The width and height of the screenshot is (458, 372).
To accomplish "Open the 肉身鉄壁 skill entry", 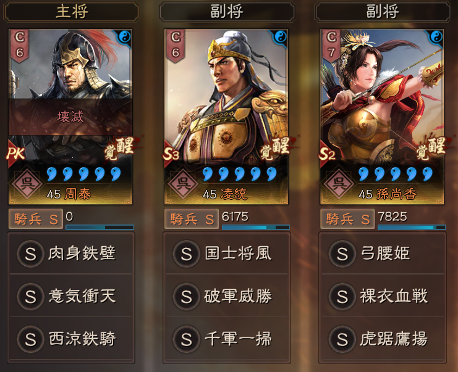I will (x=70, y=253).
